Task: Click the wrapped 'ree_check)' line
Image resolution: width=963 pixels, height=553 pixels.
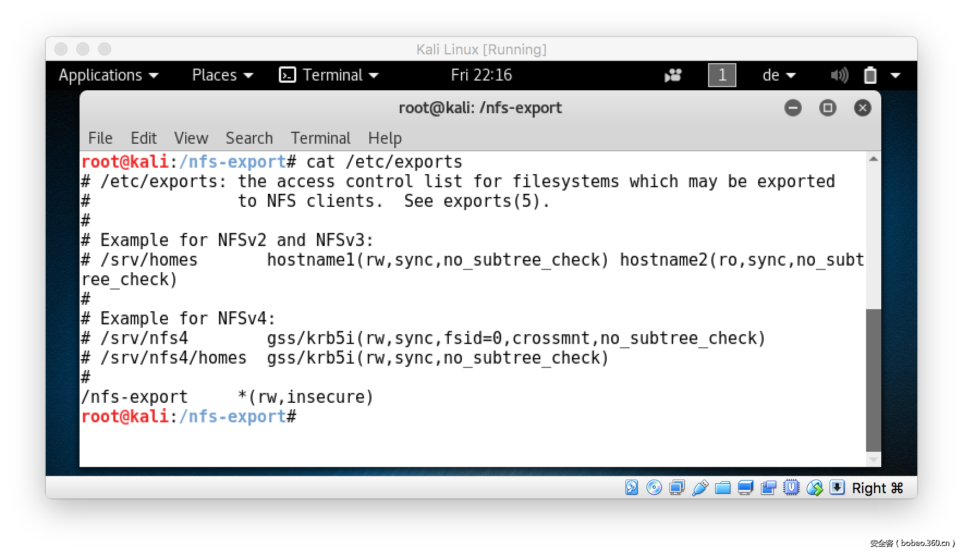Action: (x=129, y=280)
